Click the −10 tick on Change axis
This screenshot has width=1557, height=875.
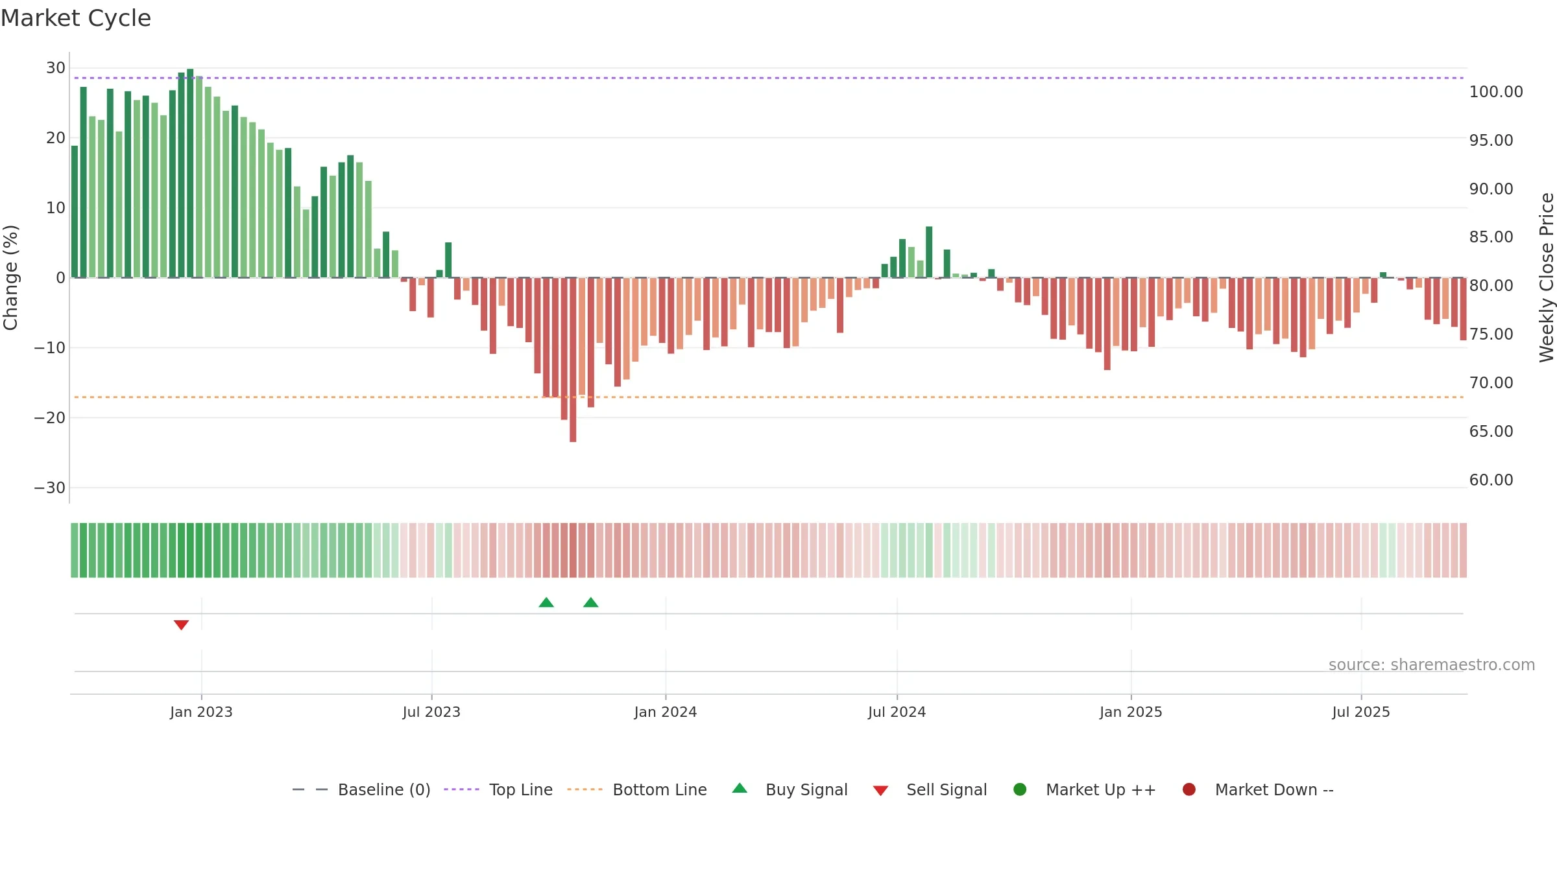[50, 347]
